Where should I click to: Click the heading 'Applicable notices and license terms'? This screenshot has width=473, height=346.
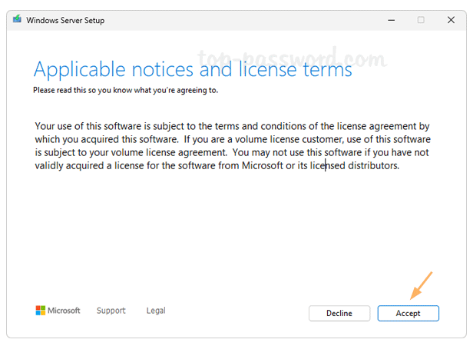point(193,69)
